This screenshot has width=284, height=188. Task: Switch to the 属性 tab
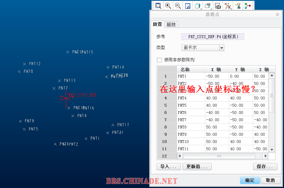(x=171, y=24)
